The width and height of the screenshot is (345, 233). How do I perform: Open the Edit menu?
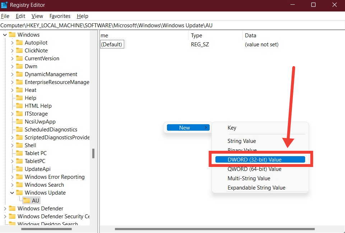point(20,16)
